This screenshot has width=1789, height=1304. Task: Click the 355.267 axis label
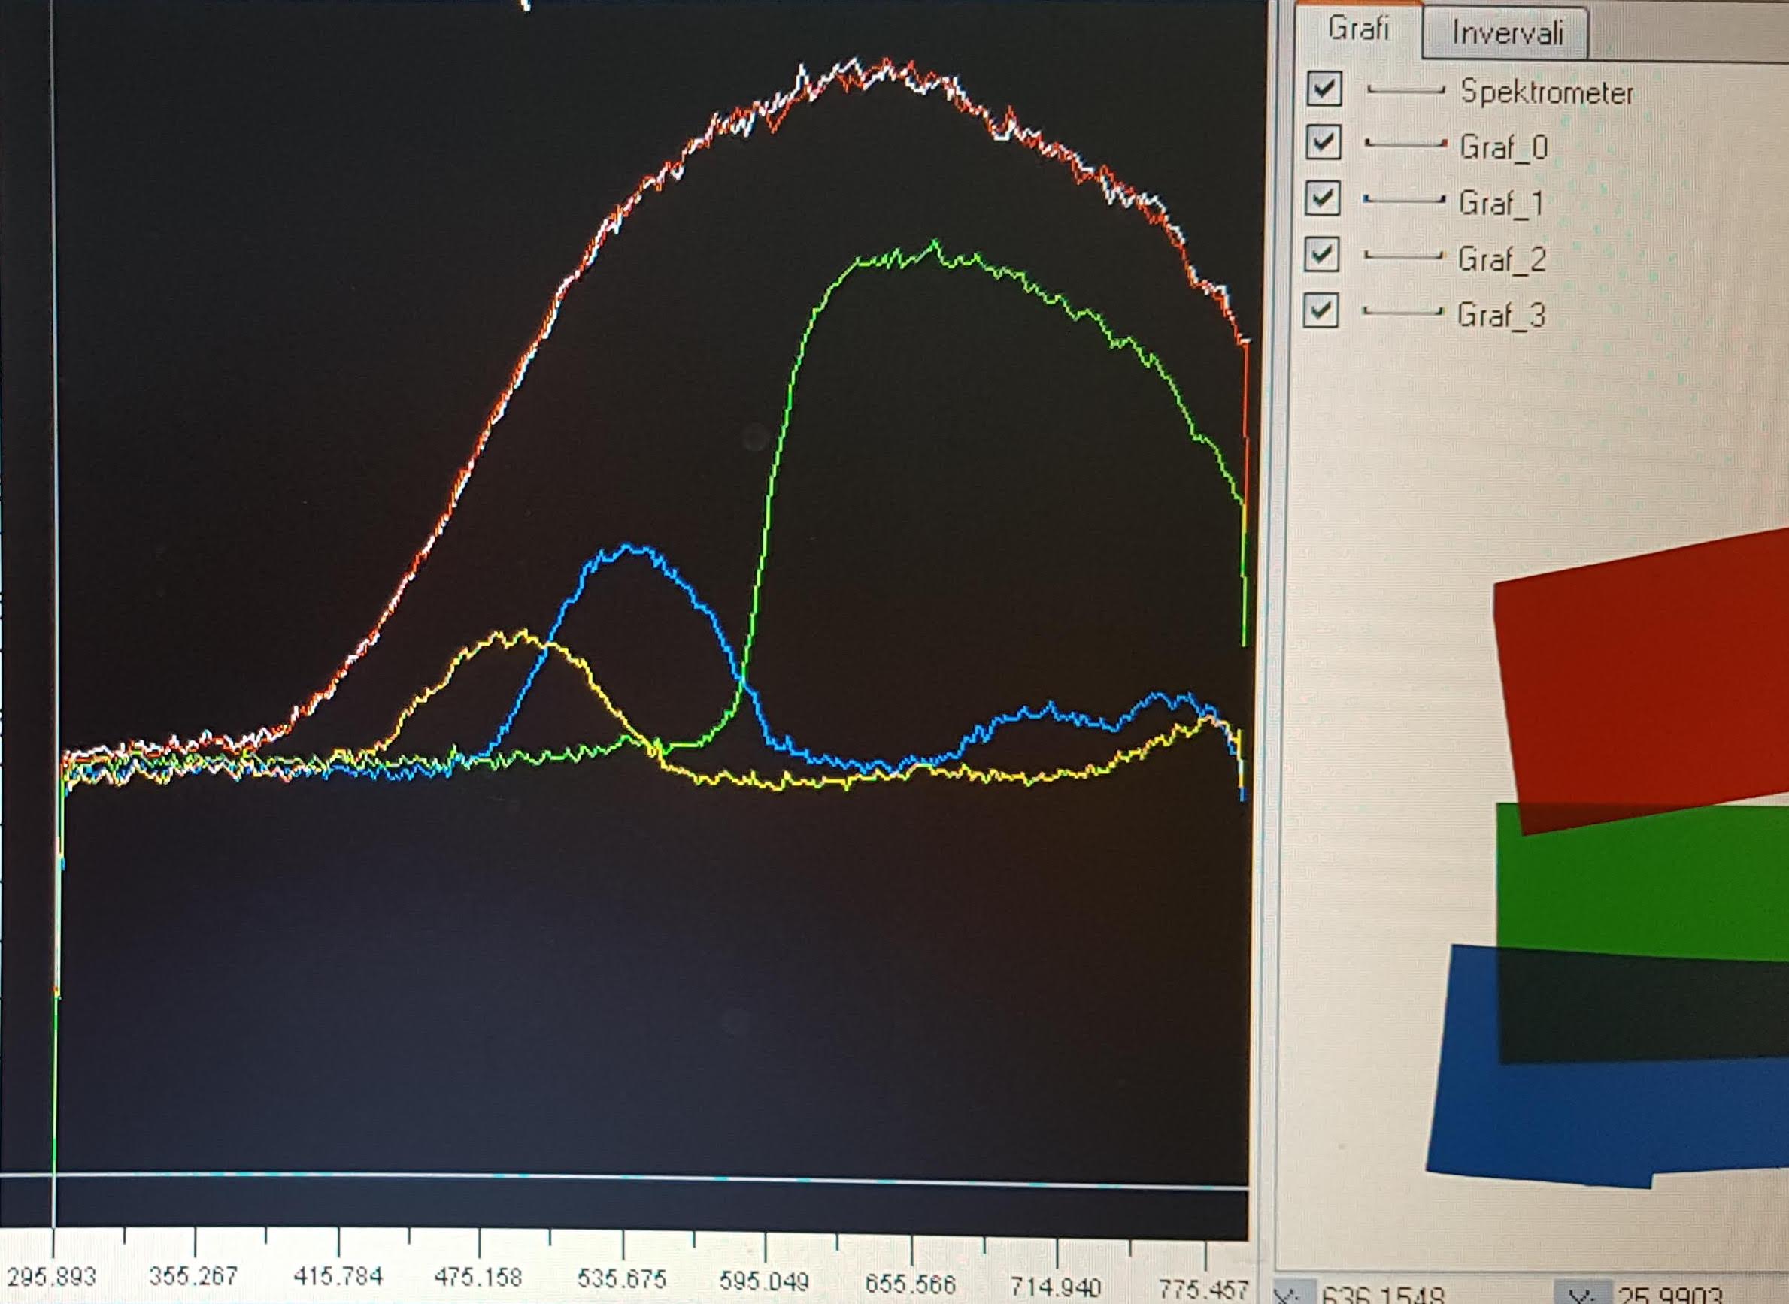pos(193,1275)
